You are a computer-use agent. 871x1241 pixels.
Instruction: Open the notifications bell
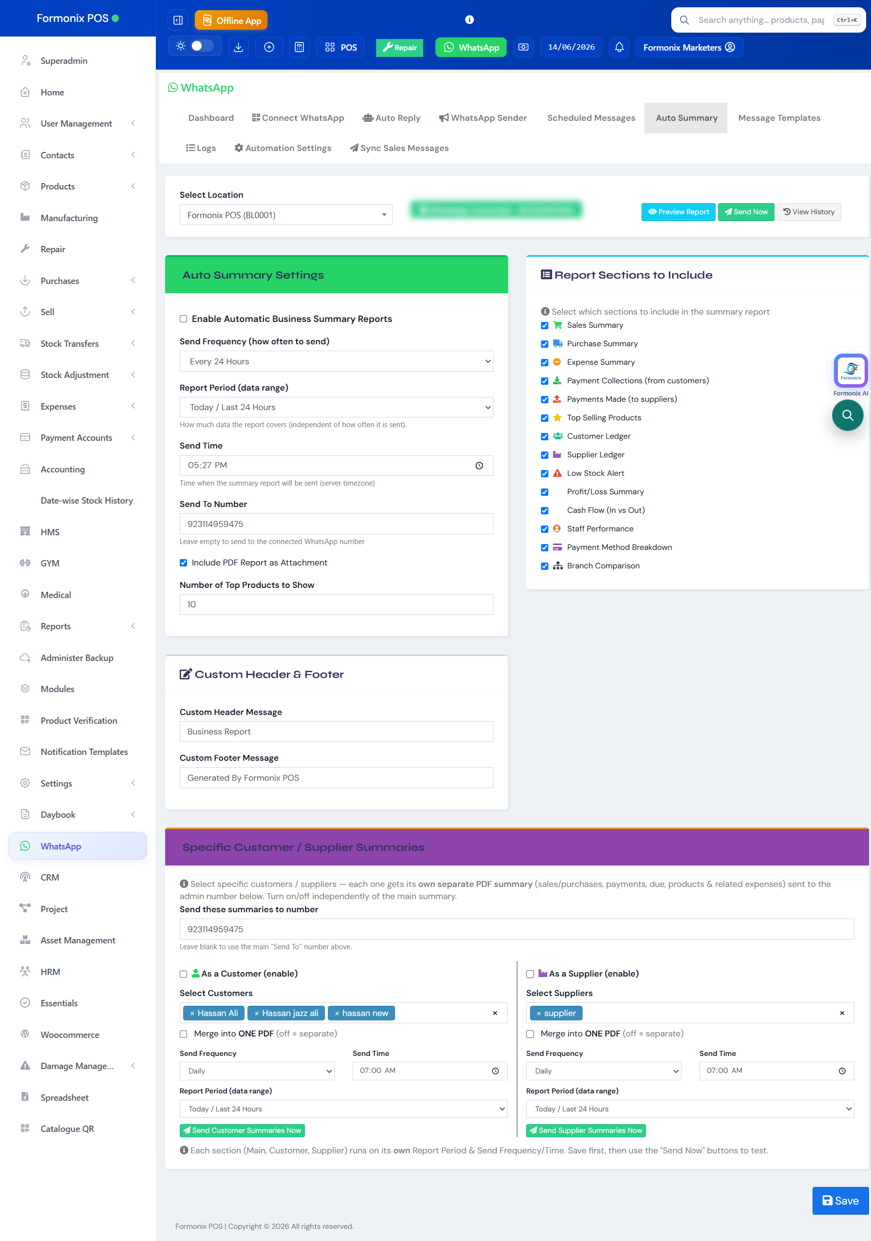tap(619, 48)
